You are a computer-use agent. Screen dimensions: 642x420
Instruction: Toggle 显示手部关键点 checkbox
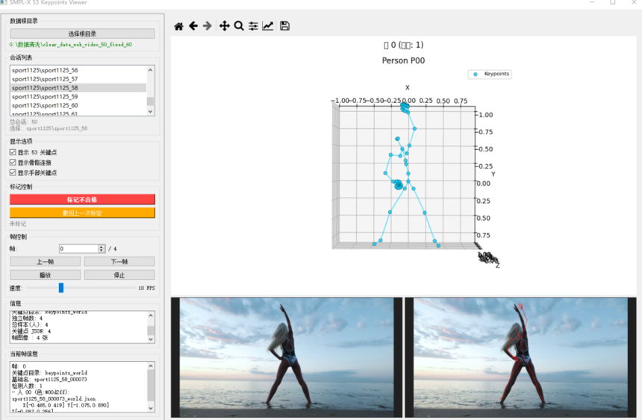tap(13, 173)
